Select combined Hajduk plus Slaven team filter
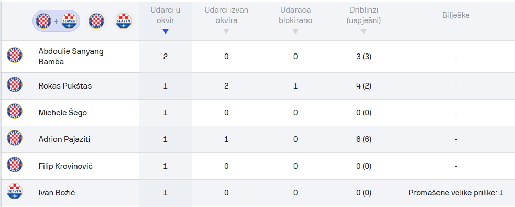The height and width of the screenshot is (207, 515). point(56,21)
